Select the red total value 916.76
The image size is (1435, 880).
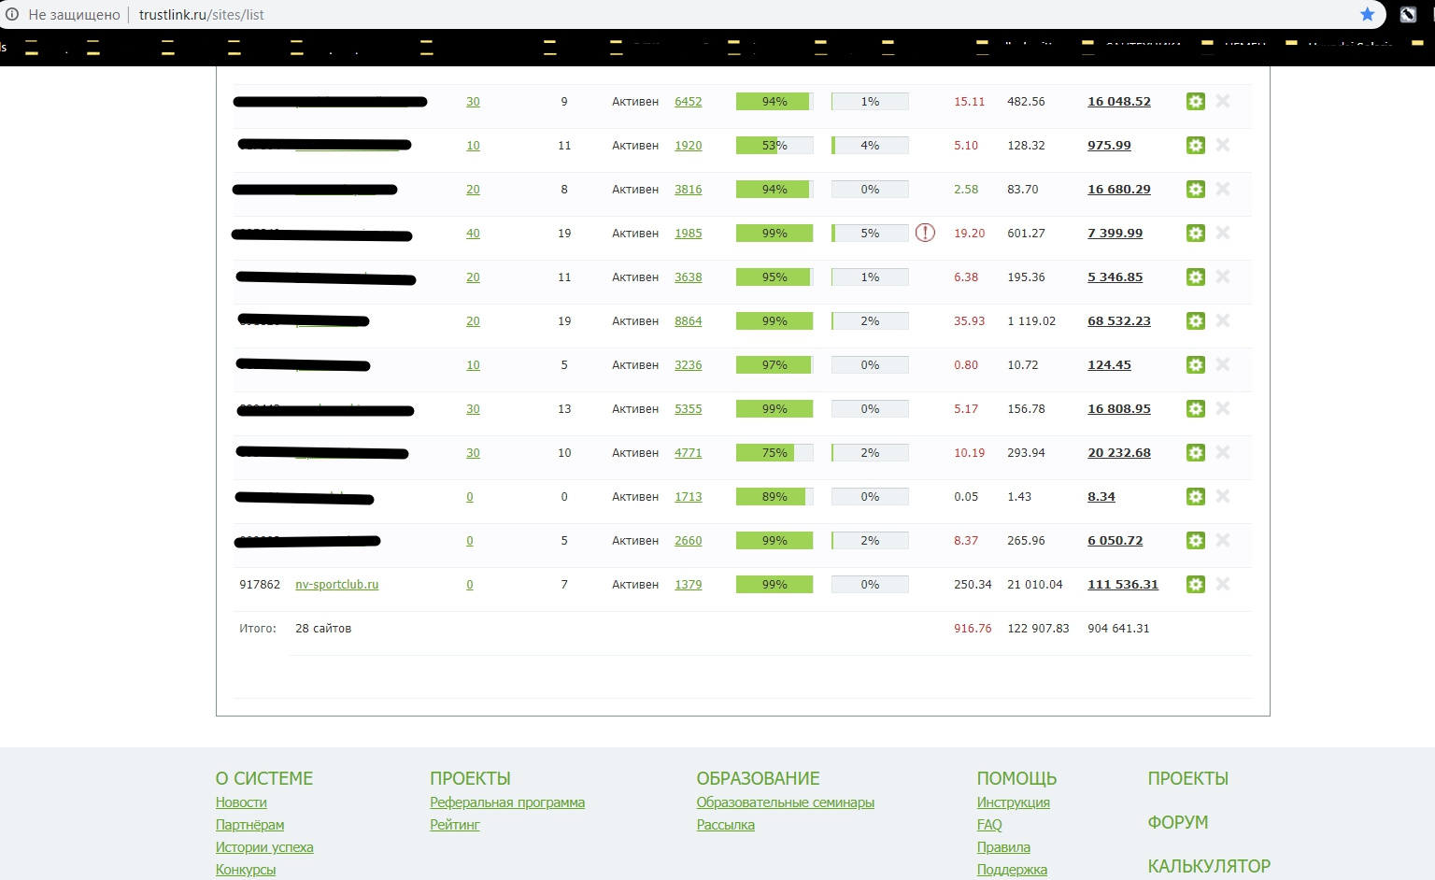(973, 628)
